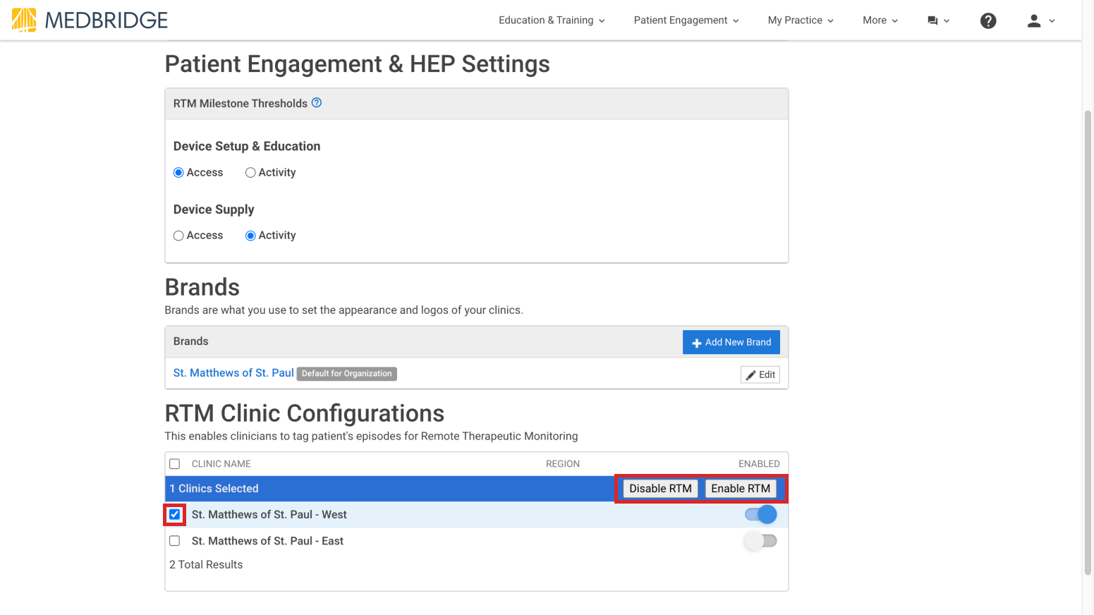Expand the My Practice dropdown
Viewport: 1094px width, 615px height.
801,20
